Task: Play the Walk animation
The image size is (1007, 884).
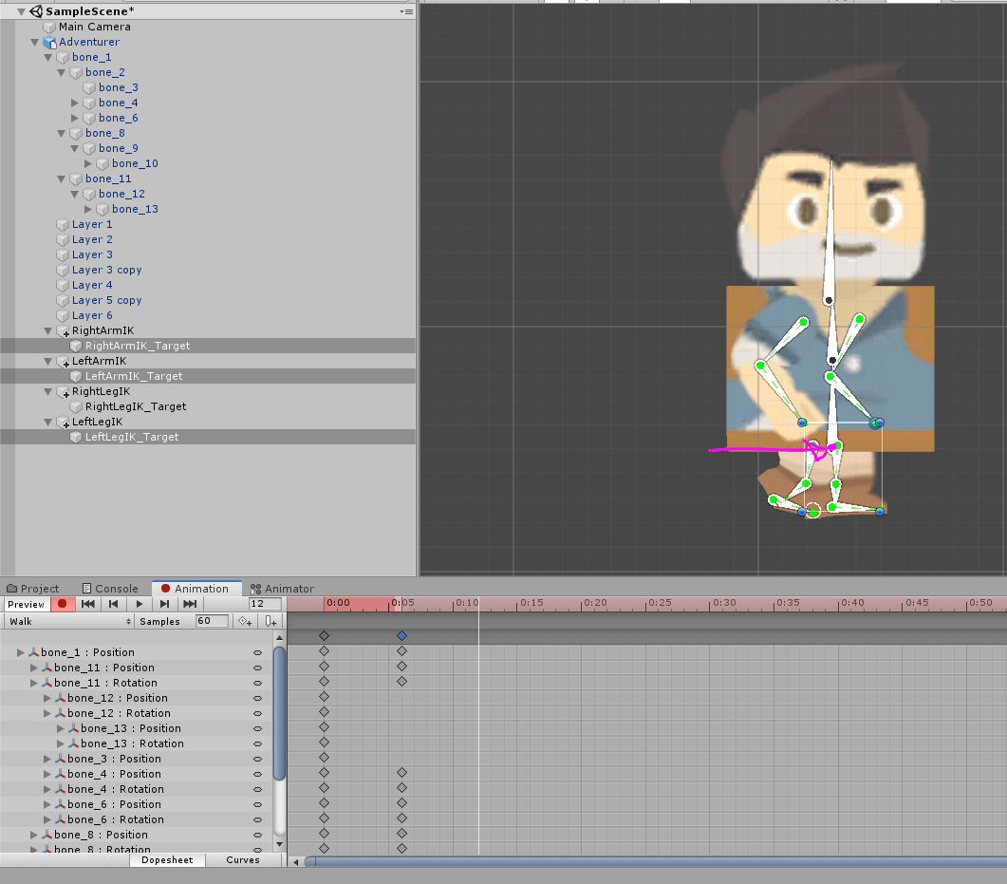Action: [138, 604]
